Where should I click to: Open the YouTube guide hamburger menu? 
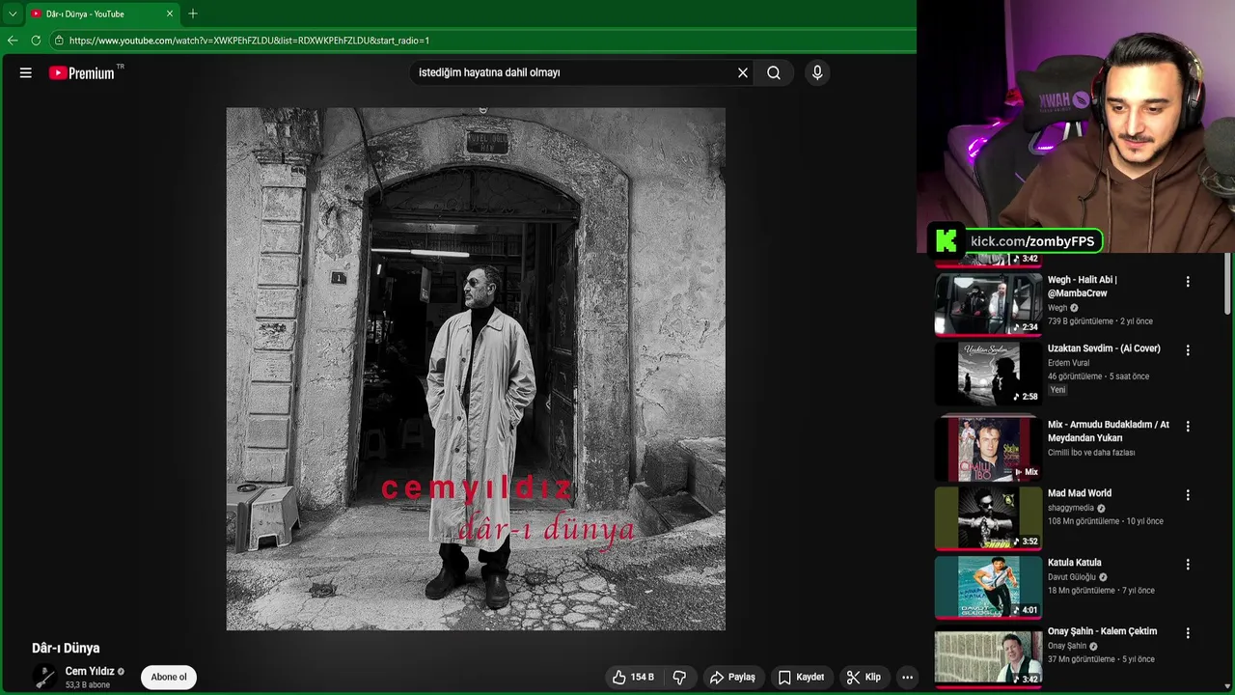pyautogui.click(x=26, y=72)
